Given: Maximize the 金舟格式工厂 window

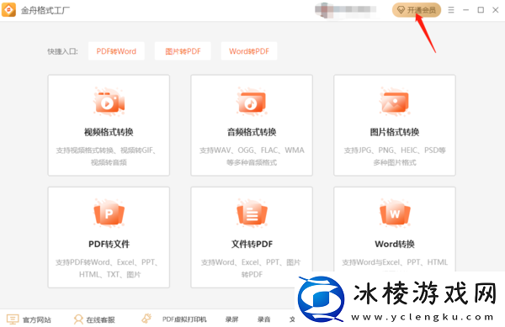Looking at the screenshot, I should [x=481, y=10].
